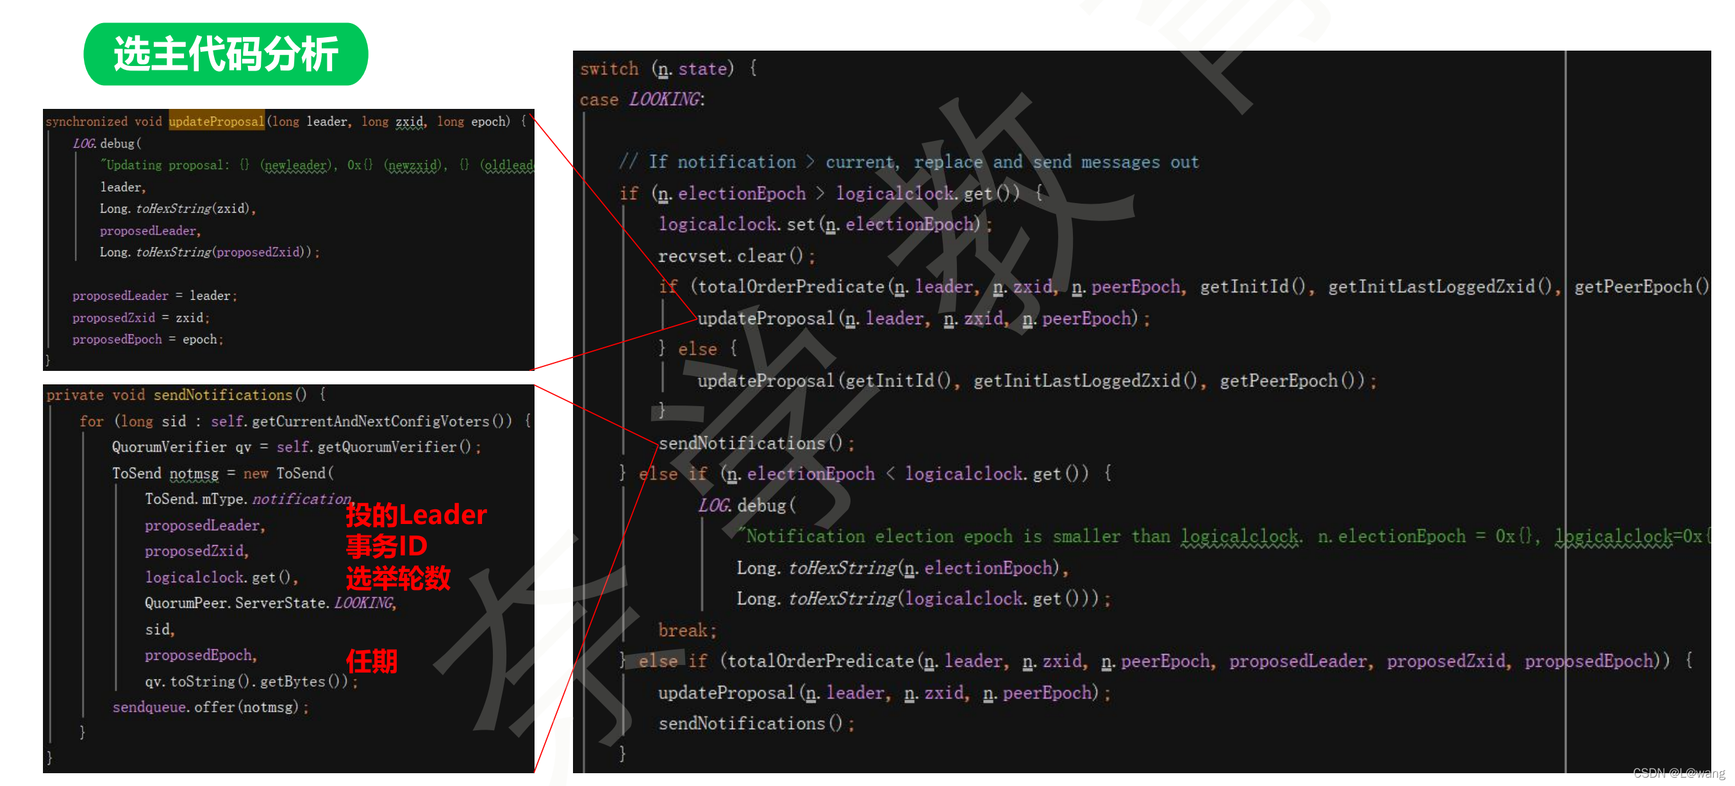Click the 'proposedEpoch = epoch;' assignment
Viewport: 1735px width, 786px height.
147,339
